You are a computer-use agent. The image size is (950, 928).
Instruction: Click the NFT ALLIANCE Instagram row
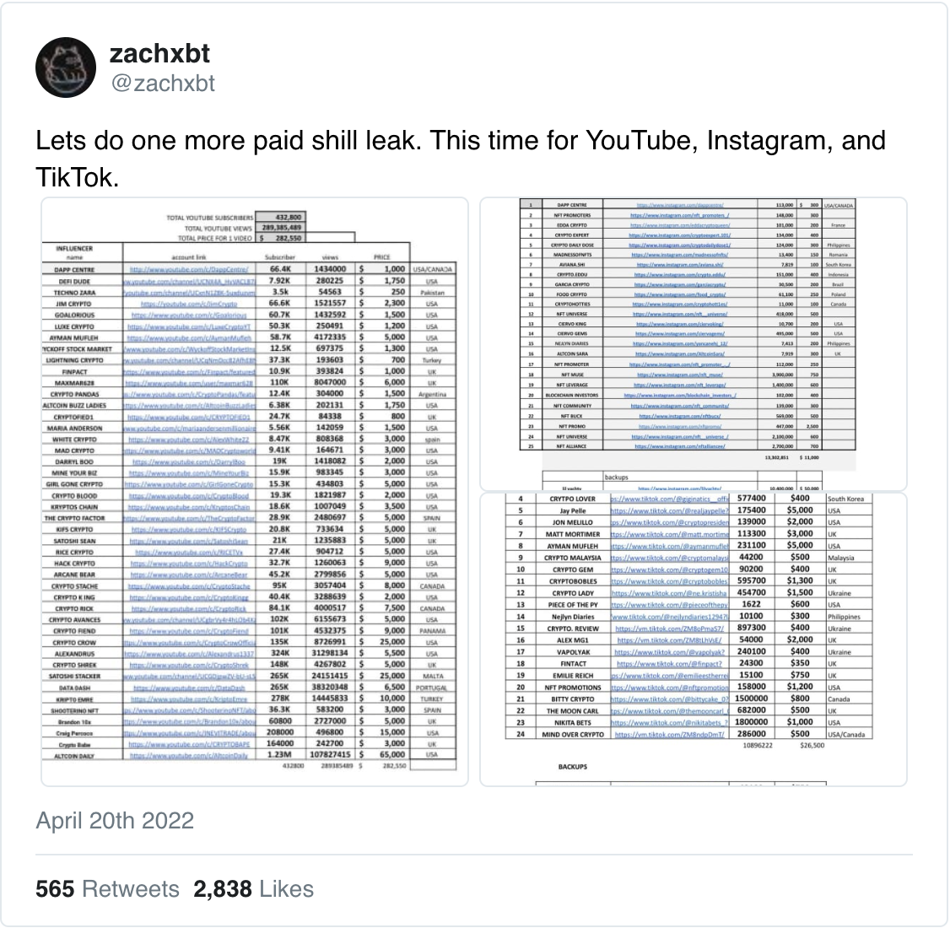[x=688, y=445]
